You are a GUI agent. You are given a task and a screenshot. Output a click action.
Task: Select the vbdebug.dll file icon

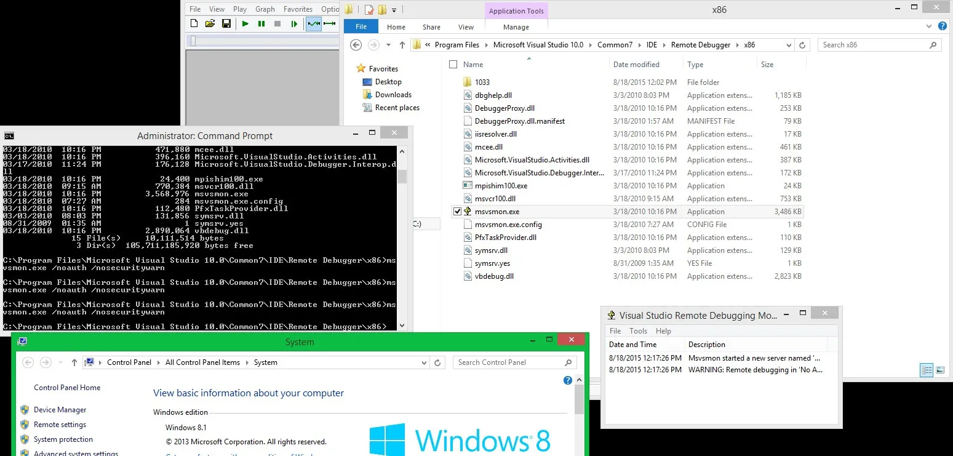tap(468, 276)
